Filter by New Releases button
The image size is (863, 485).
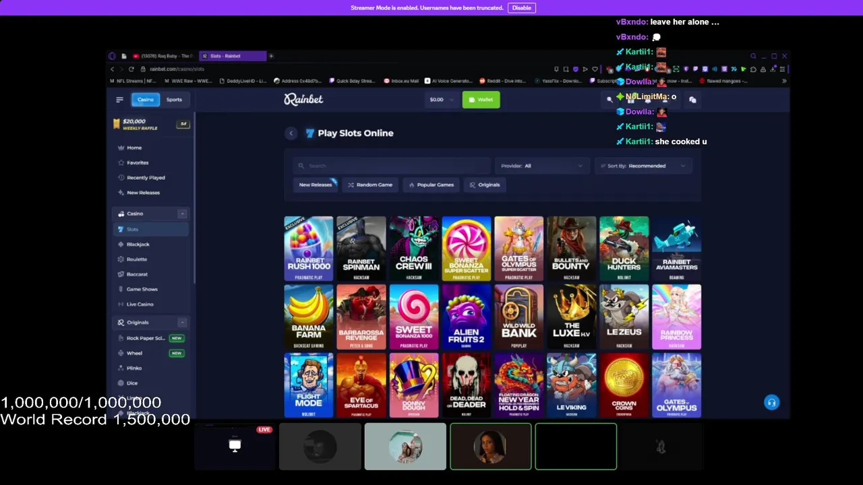tap(316, 185)
